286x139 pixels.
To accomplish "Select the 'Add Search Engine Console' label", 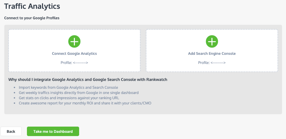I will 212,54.
